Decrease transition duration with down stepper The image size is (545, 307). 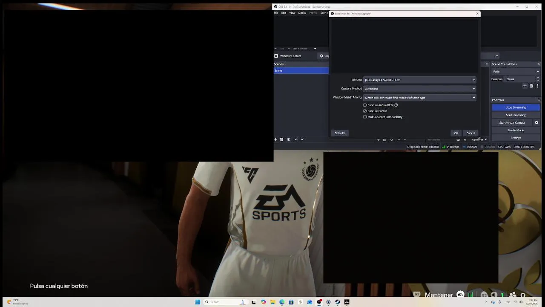(538, 81)
